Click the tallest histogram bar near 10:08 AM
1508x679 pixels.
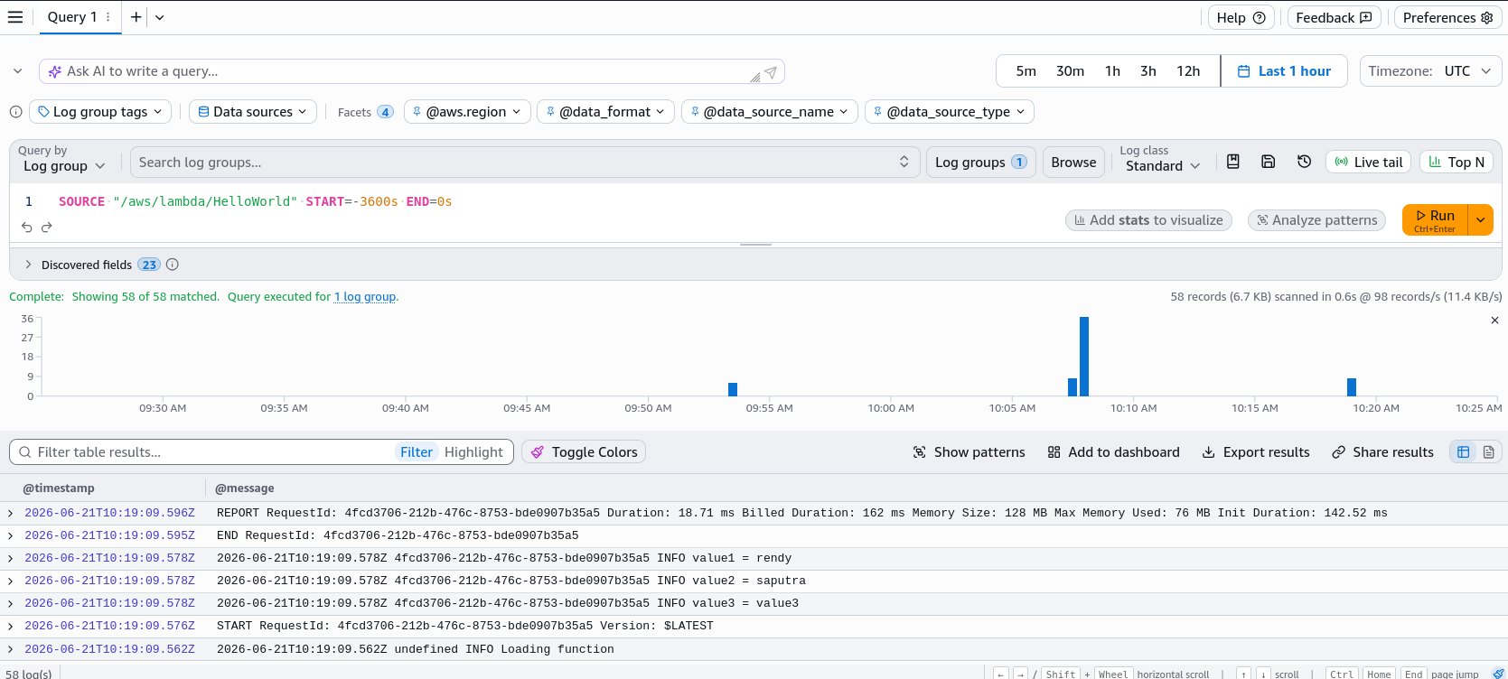click(x=1084, y=357)
